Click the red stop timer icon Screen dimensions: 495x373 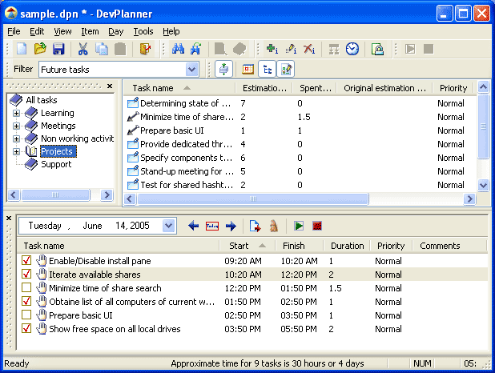pos(317,226)
